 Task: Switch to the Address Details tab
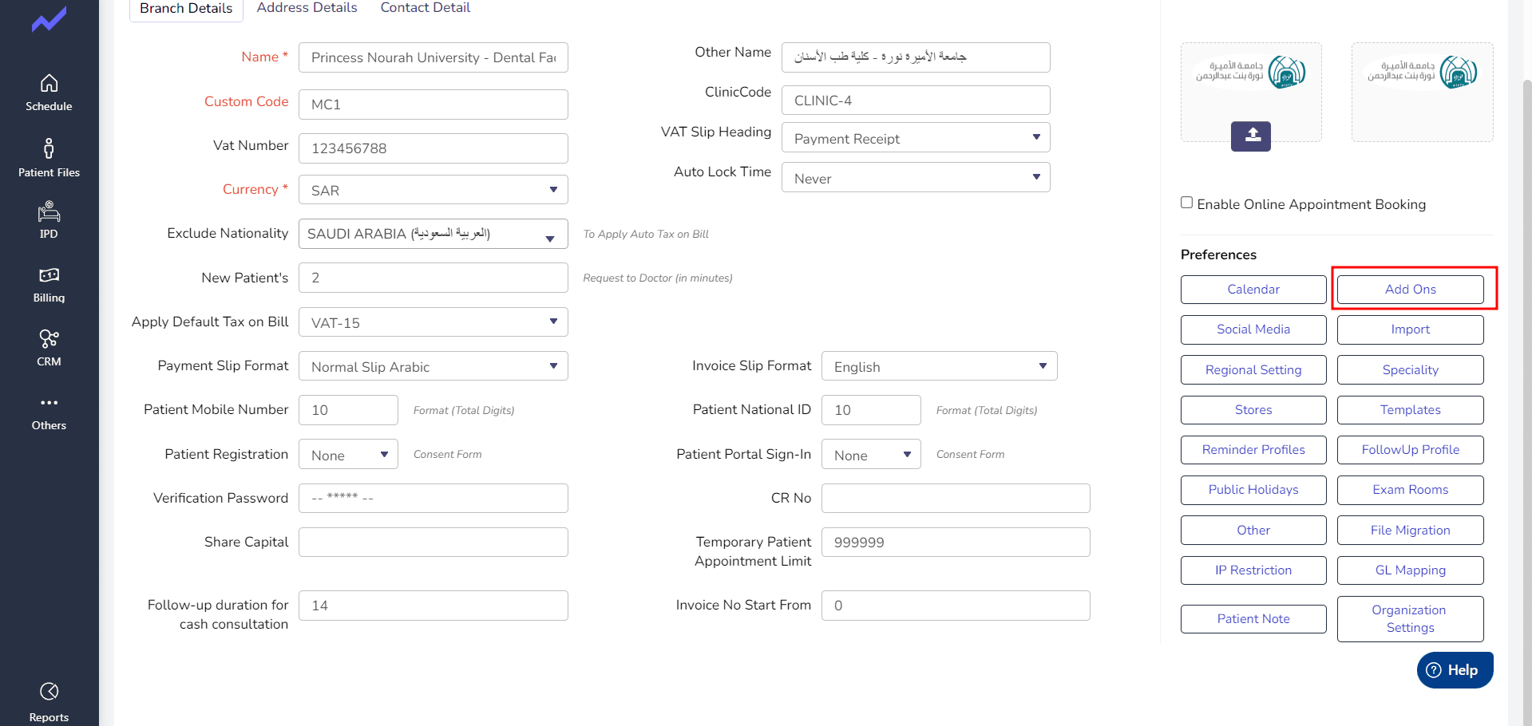pyautogui.click(x=307, y=8)
